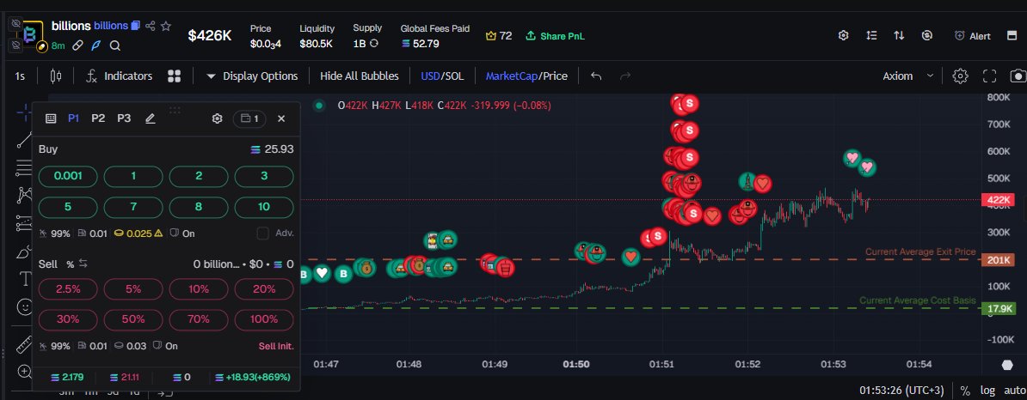Take a chart snapshot with camera icon
This screenshot has height=400, width=1027.
pos(1018,76)
